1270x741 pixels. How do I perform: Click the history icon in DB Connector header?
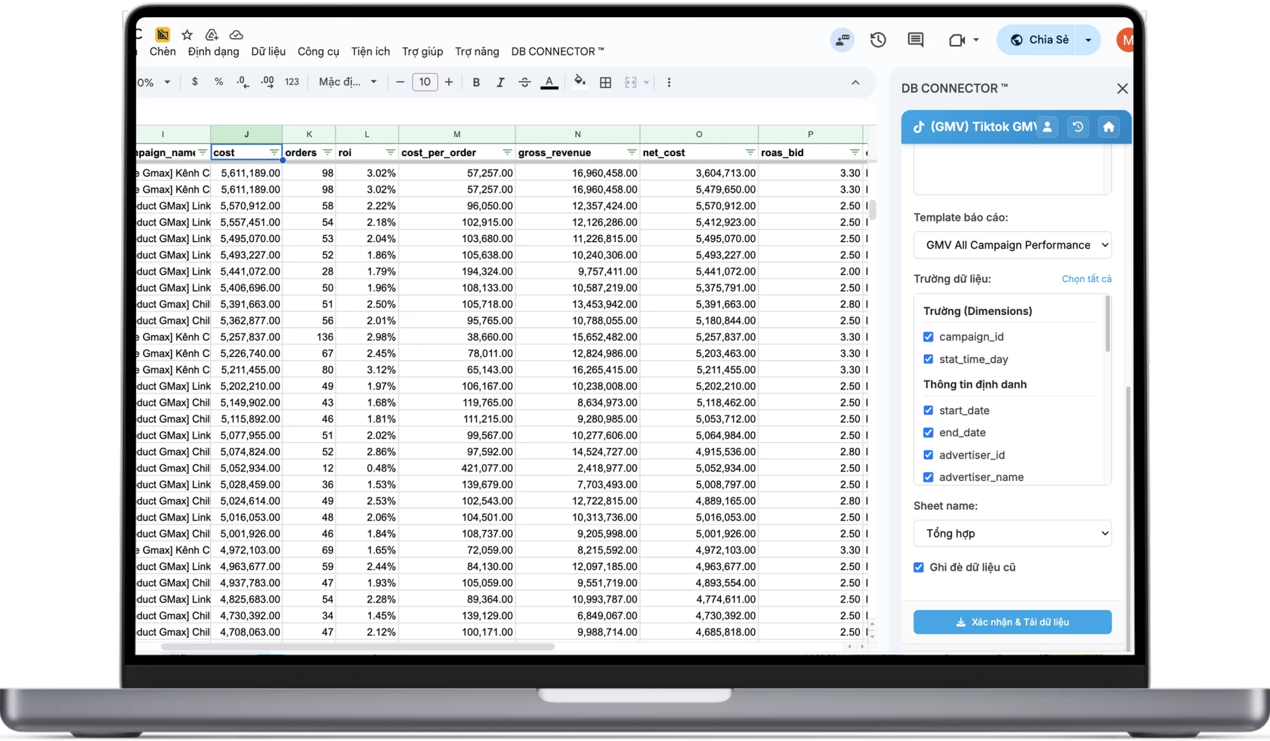tap(1078, 127)
